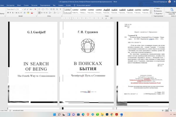176x117 pixels.
Task: Apply paragraph borders
Action: [x=58, y=13]
